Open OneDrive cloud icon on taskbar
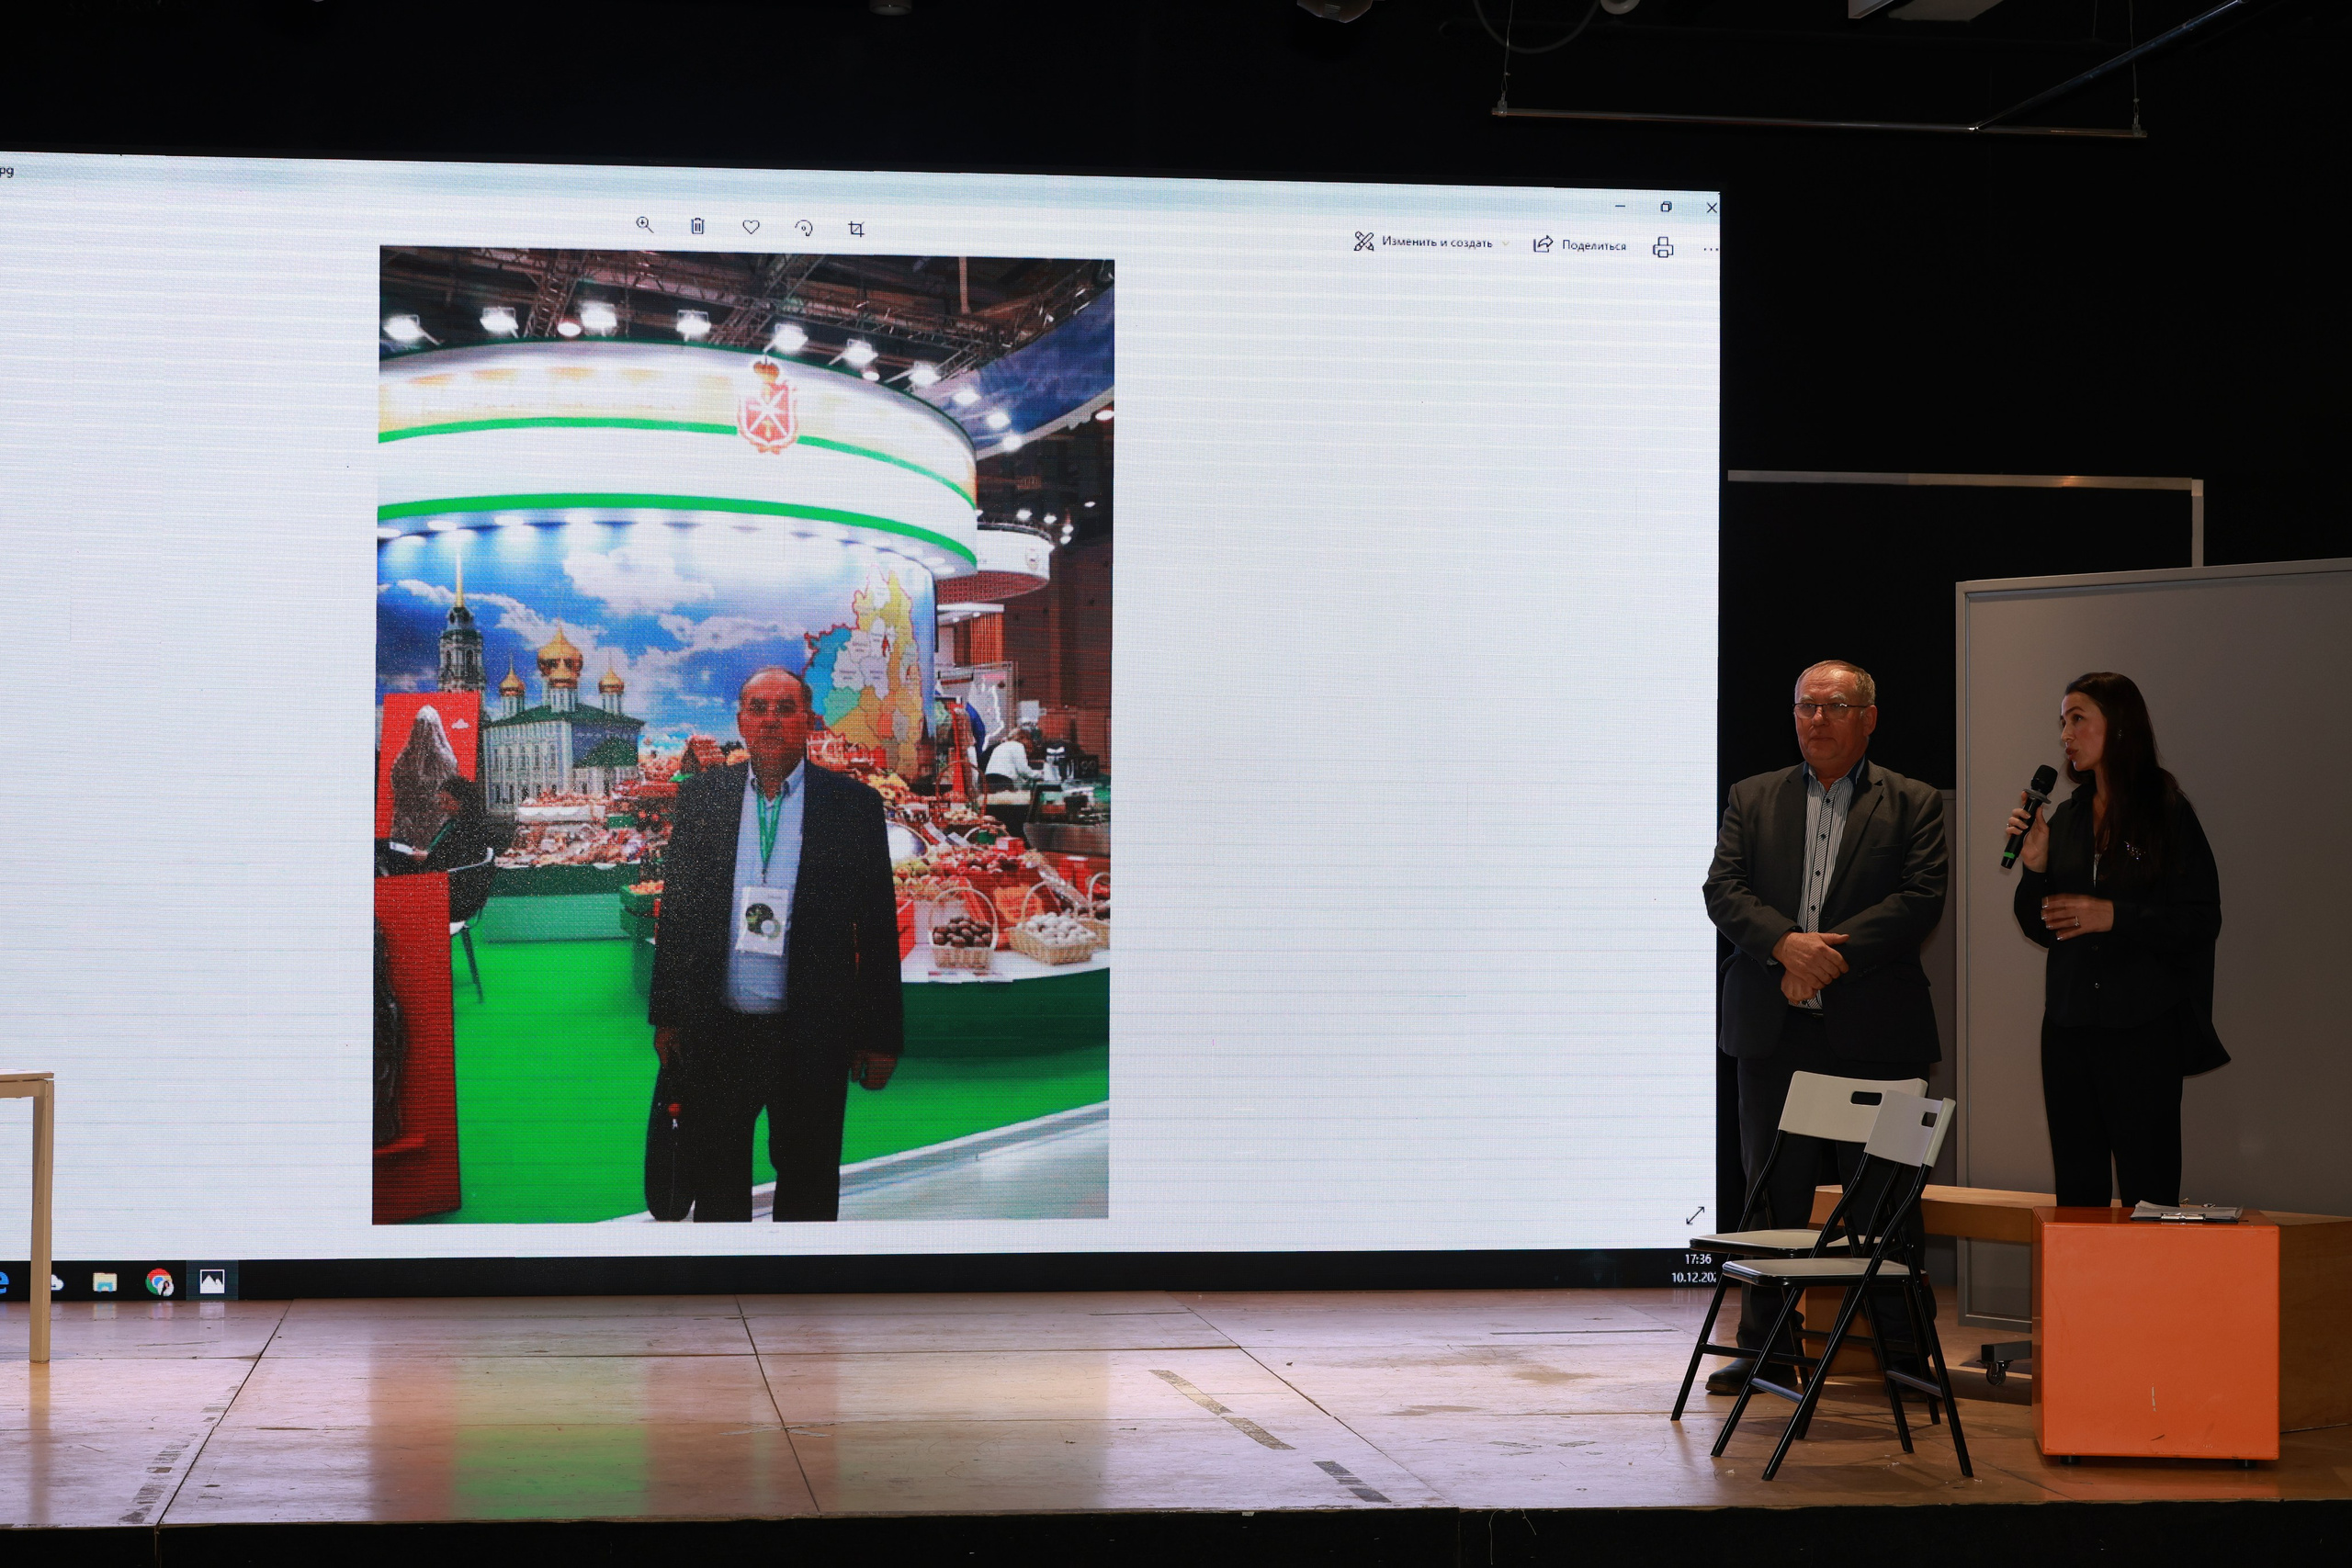2352x1568 pixels. click(x=56, y=1282)
